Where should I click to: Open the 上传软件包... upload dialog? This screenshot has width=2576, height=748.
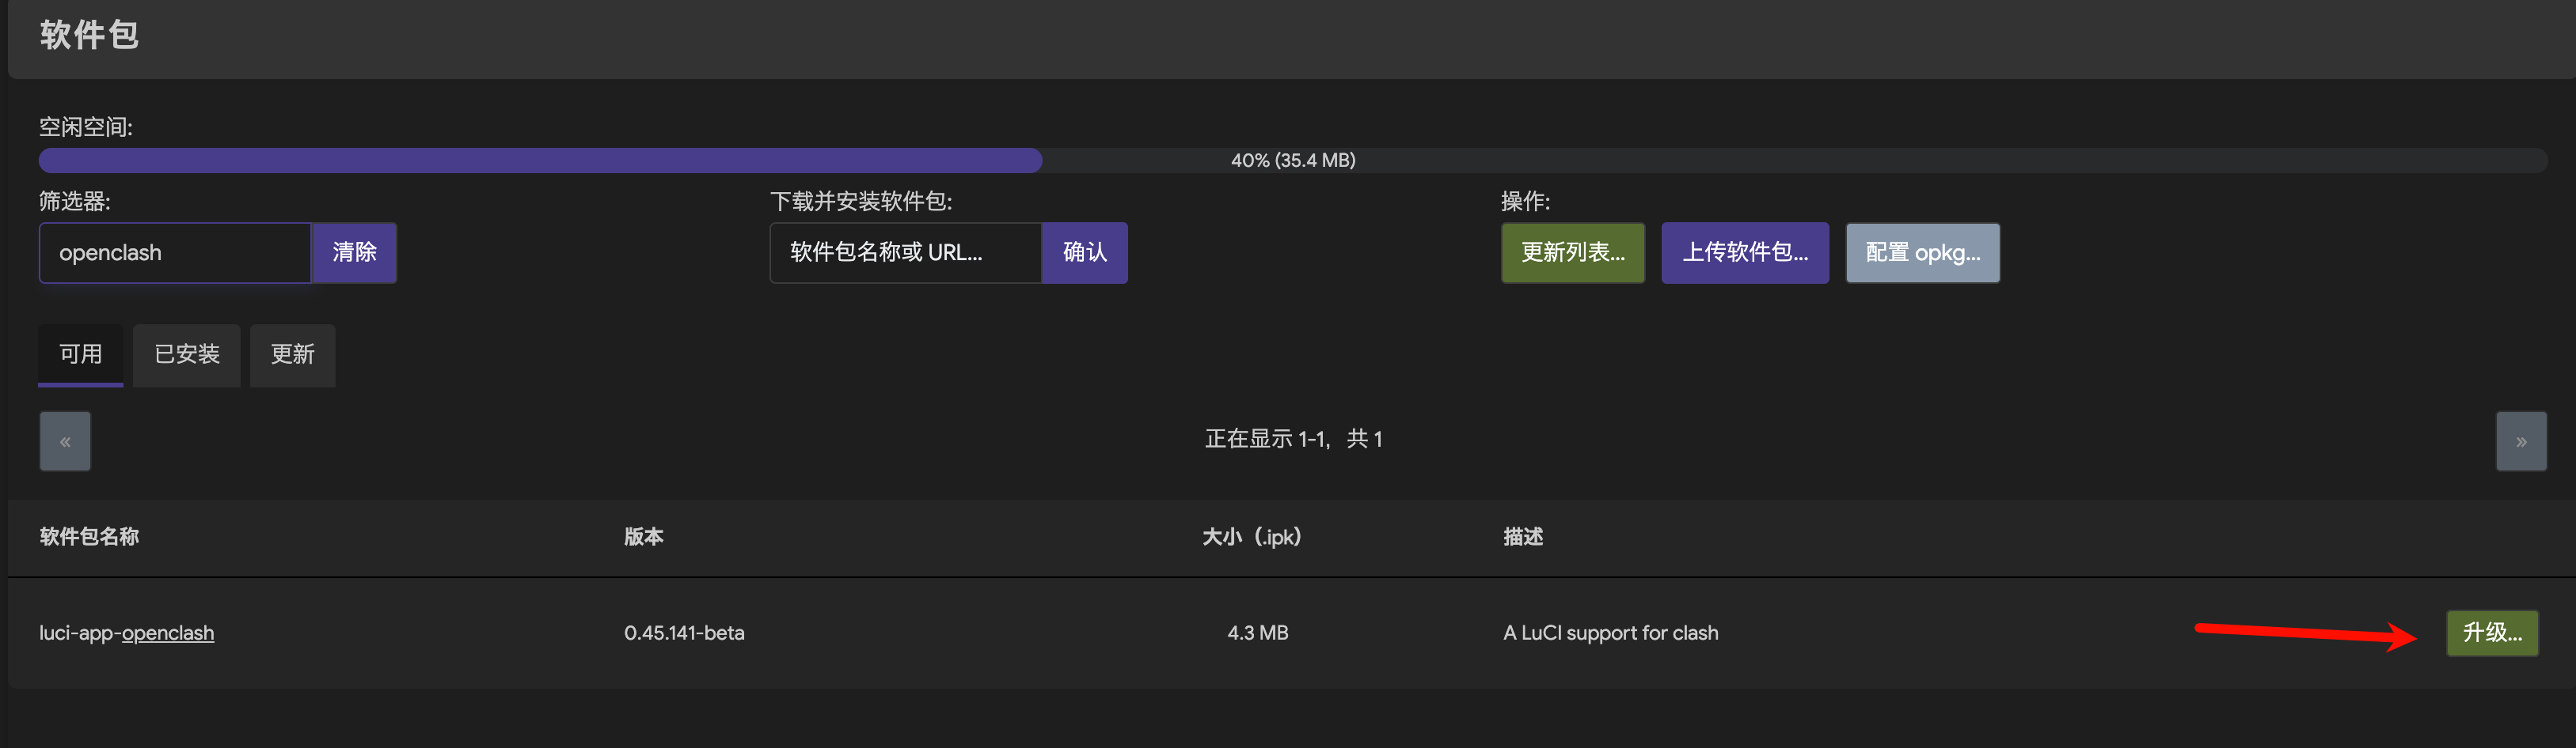[1744, 253]
